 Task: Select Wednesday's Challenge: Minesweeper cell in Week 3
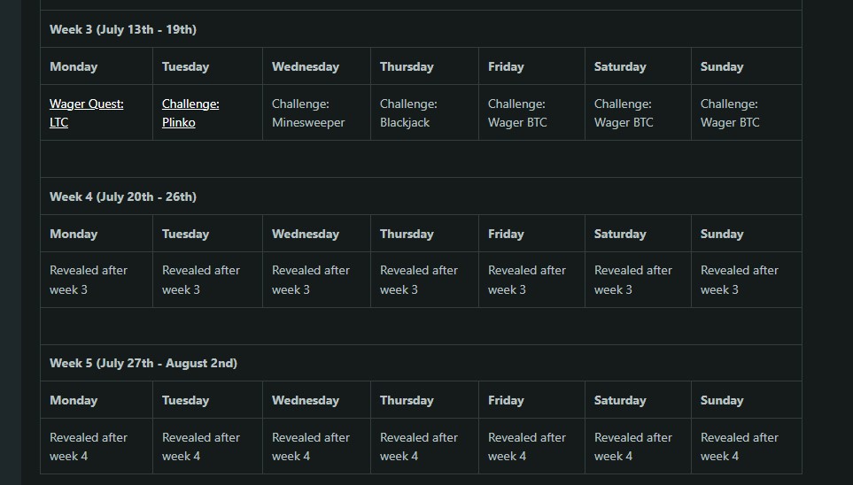point(316,112)
